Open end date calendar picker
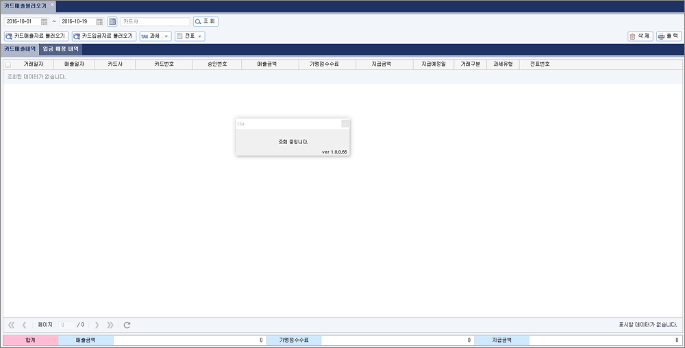This screenshot has height=348, width=685. (x=99, y=21)
